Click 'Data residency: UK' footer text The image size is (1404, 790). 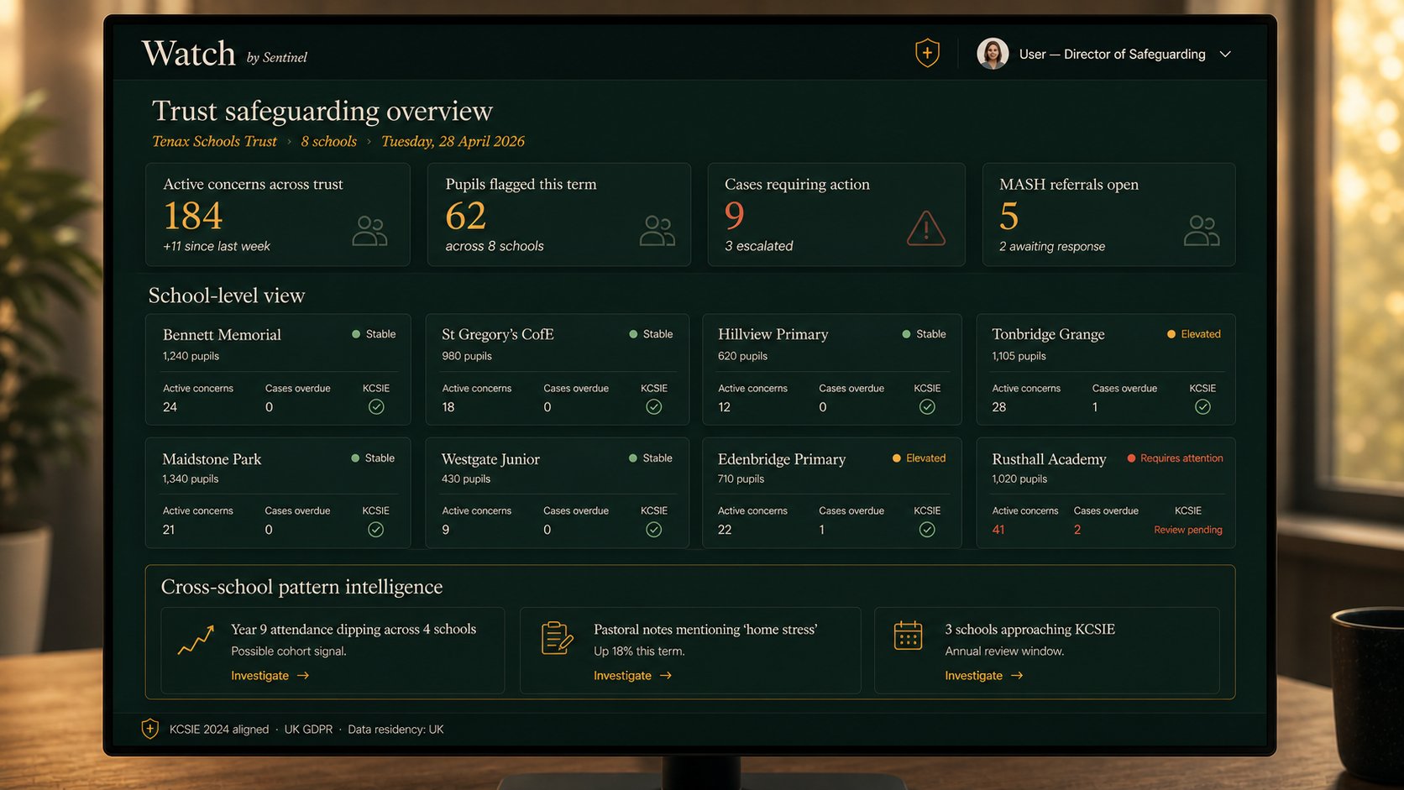point(396,730)
